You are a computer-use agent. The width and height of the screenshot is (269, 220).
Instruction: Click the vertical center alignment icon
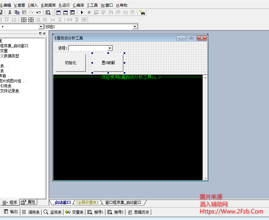[31, 20]
